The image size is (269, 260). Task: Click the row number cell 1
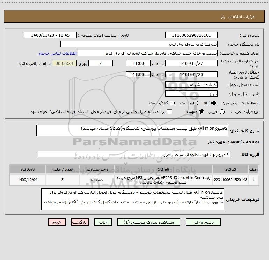point(254,180)
